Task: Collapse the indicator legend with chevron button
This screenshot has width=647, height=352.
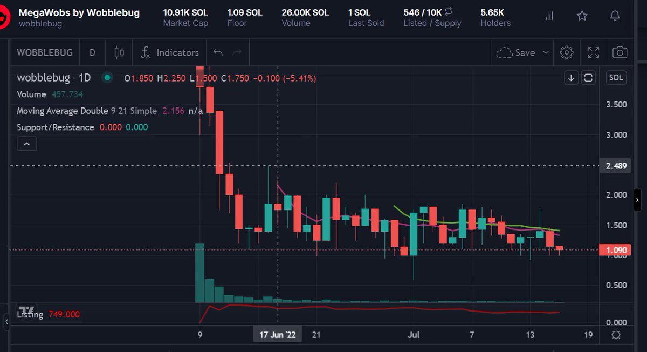Action: tap(27, 144)
